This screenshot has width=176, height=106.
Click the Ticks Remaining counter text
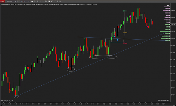[163, 100]
